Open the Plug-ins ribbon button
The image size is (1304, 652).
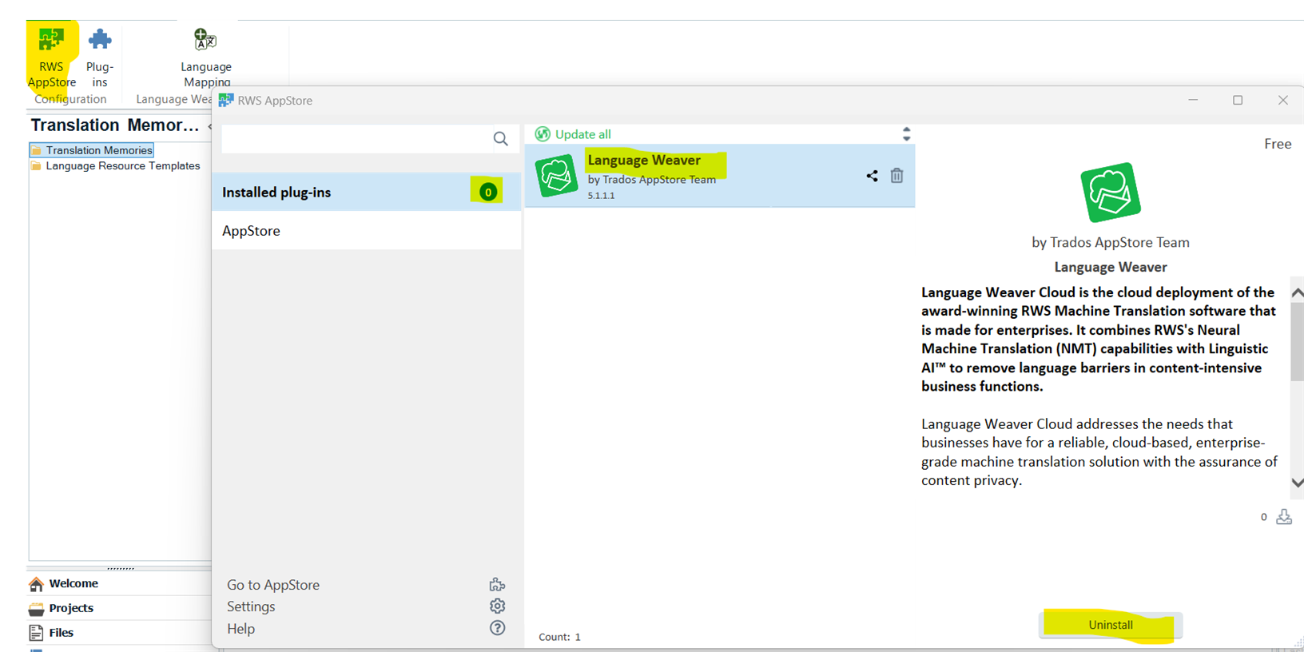(100, 58)
